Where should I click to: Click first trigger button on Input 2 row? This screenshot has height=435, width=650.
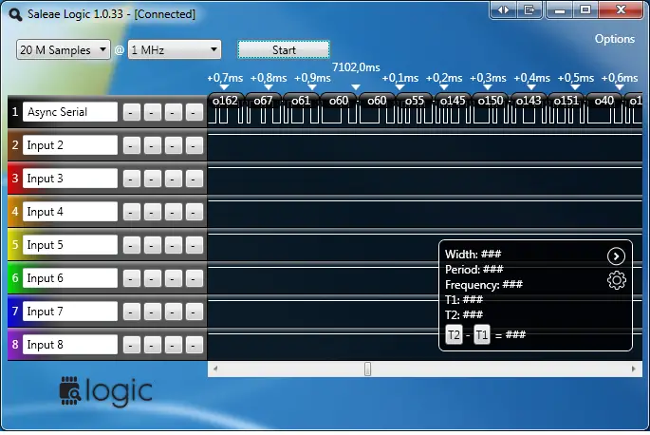pos(131,145)
